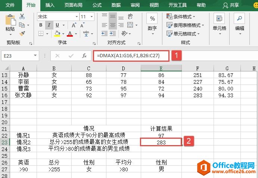Viewport: 258px width, 178px height.
Task: Click the increase indent icon
Action: click(113, 34)
